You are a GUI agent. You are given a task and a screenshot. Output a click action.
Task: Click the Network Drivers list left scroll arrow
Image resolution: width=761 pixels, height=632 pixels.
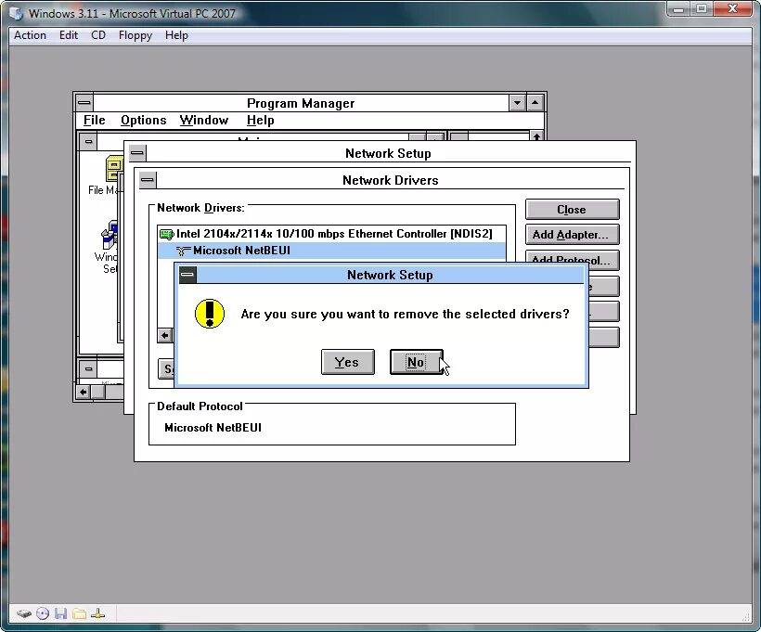pyautogui.click(x=165, y=335)
